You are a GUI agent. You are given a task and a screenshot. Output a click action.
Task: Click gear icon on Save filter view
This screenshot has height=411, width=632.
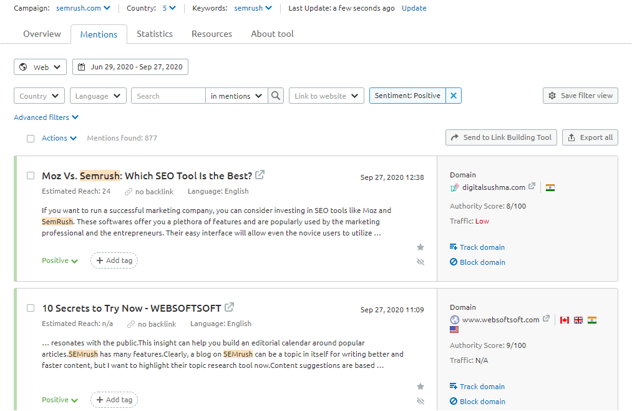552,96
